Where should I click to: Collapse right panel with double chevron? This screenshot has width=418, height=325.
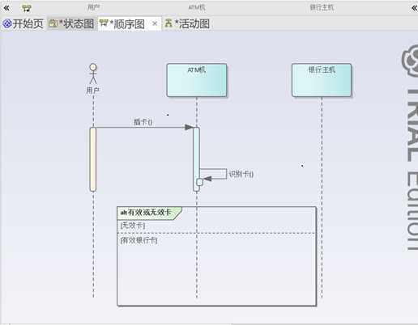414,8
